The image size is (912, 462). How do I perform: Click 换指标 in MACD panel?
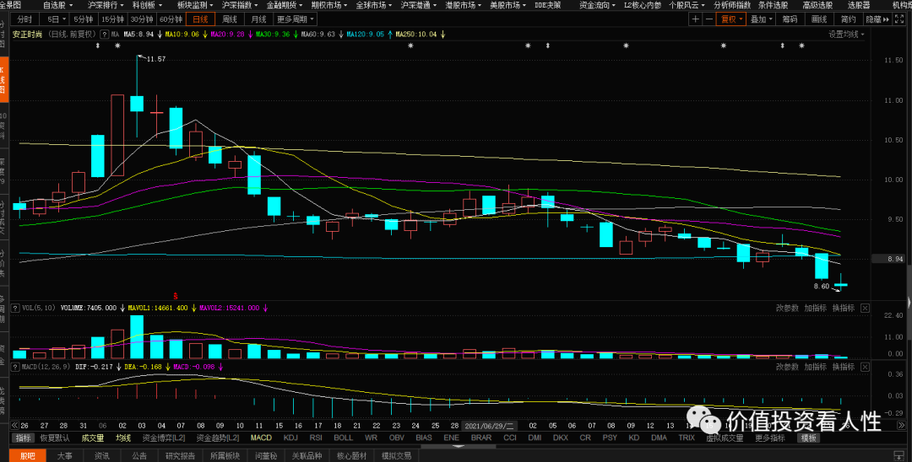[844, 367]
